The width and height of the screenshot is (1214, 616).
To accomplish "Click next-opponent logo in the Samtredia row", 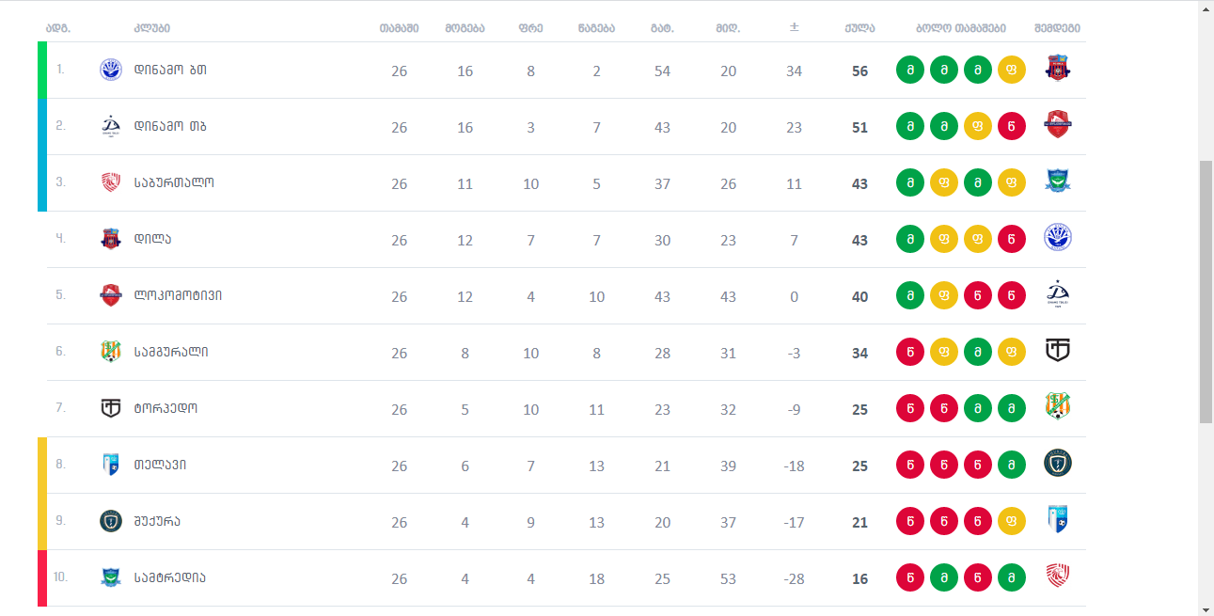I will 1058,576.
